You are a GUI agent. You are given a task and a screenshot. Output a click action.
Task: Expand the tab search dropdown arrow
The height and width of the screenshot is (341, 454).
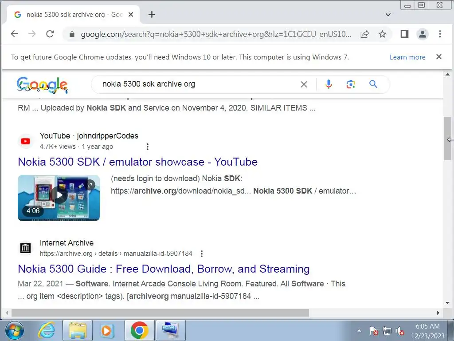coord(388,15)
